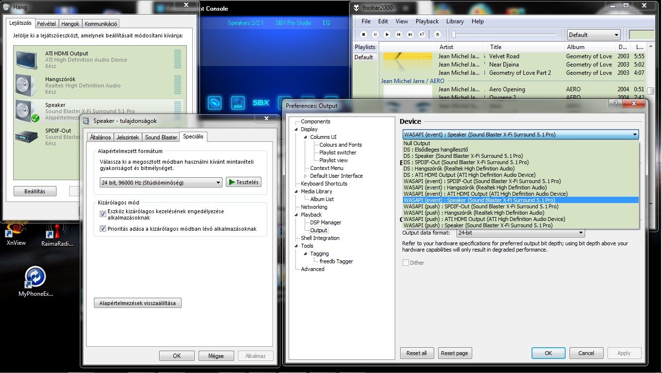Start playback with foobar2000 Play icon
The width and height of the screenshot is (662, 373).
(387, 34)
